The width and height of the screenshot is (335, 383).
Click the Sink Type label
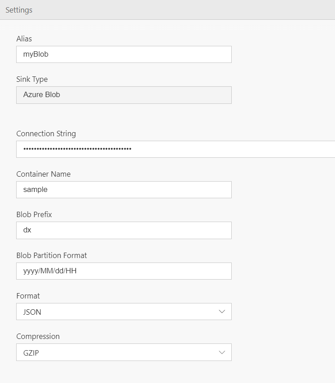[32, 79]
